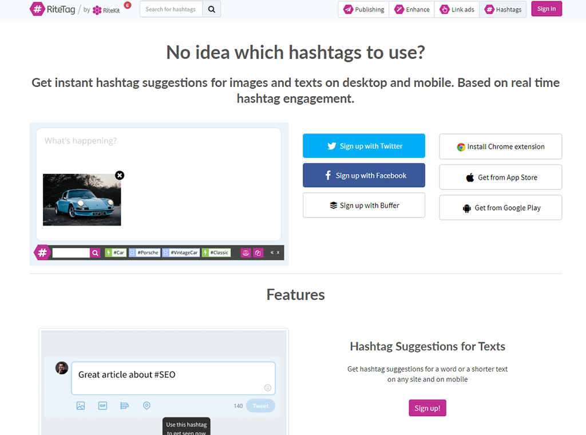Viewport: 586px width, 435px height.
Task: Click the blue Porsche photo thumbnail
Action: coord(82,200)
